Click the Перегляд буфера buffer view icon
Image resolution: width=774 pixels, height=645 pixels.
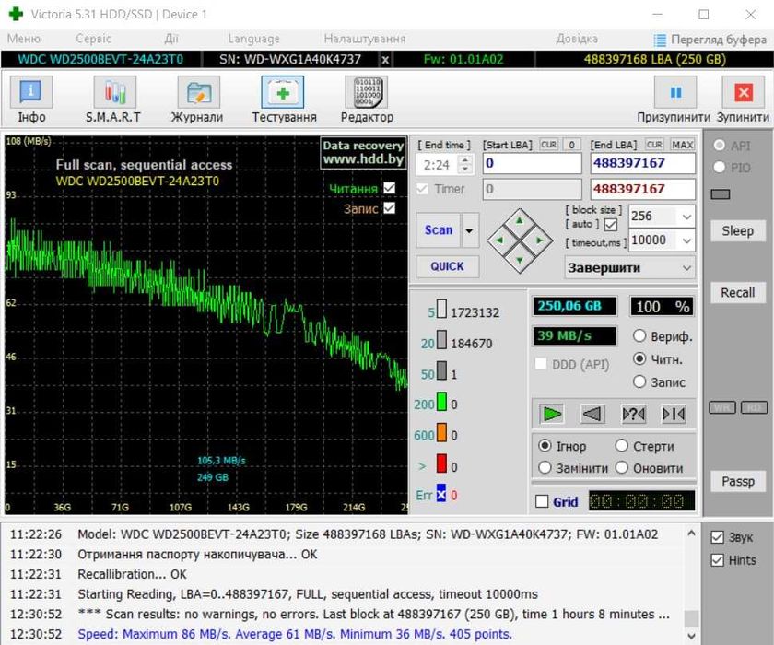coord(660,40)
